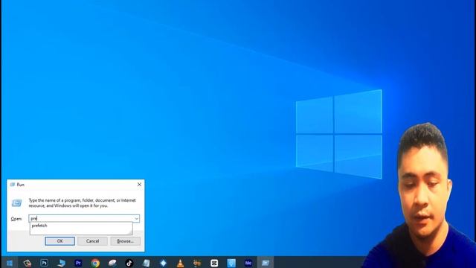The image size is (476, 268).
Task: Open the taskbar icon just right of Start
Action: pyautogui.click(x=28, y=263)
